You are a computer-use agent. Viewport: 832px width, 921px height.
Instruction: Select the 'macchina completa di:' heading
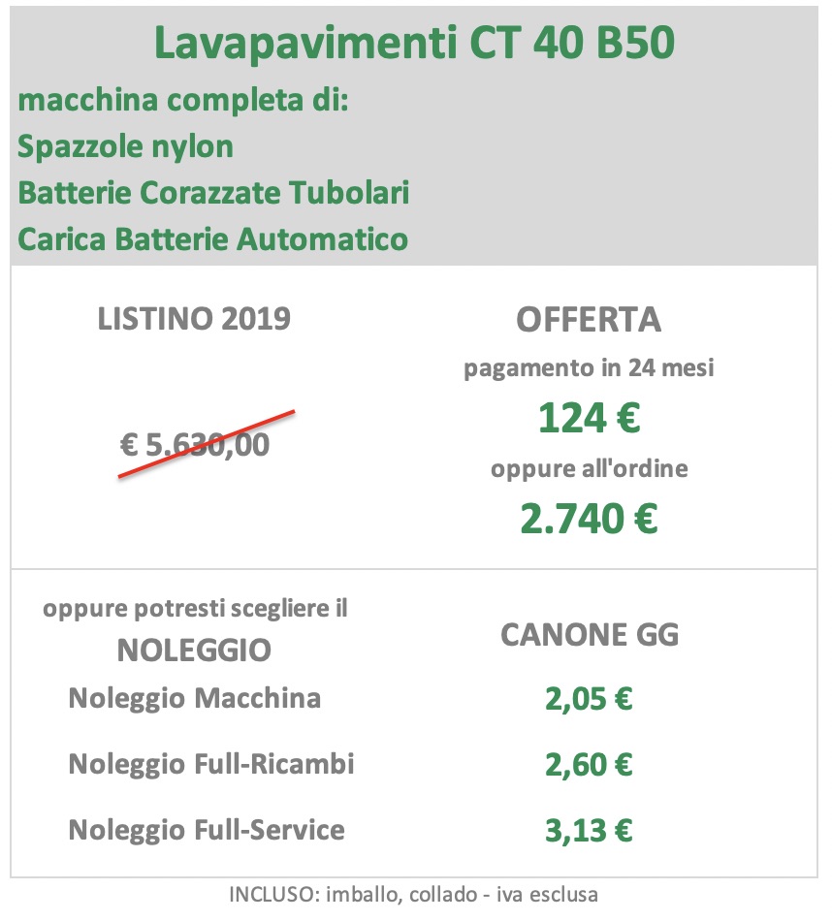tap(183, 100)
